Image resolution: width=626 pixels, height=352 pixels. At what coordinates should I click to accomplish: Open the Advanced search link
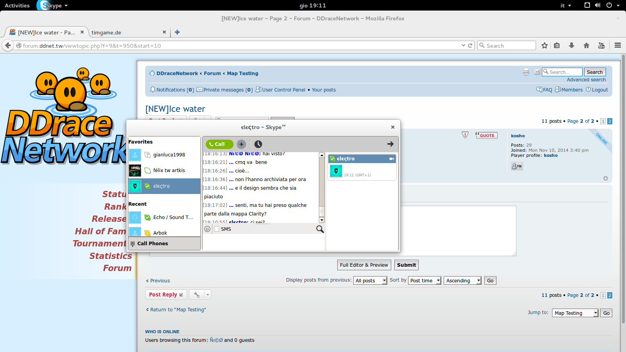click(586, 80)
